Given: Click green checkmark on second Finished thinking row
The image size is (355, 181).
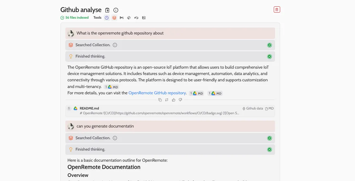Looking at the screenshot, I should pos(269,149).
